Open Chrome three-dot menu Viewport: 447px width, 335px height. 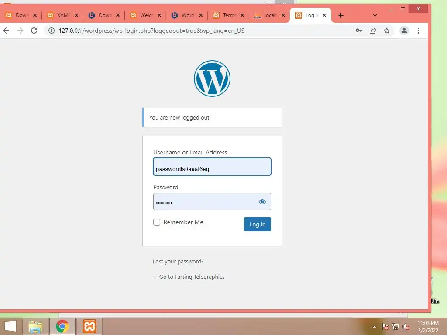click(418, 31)
